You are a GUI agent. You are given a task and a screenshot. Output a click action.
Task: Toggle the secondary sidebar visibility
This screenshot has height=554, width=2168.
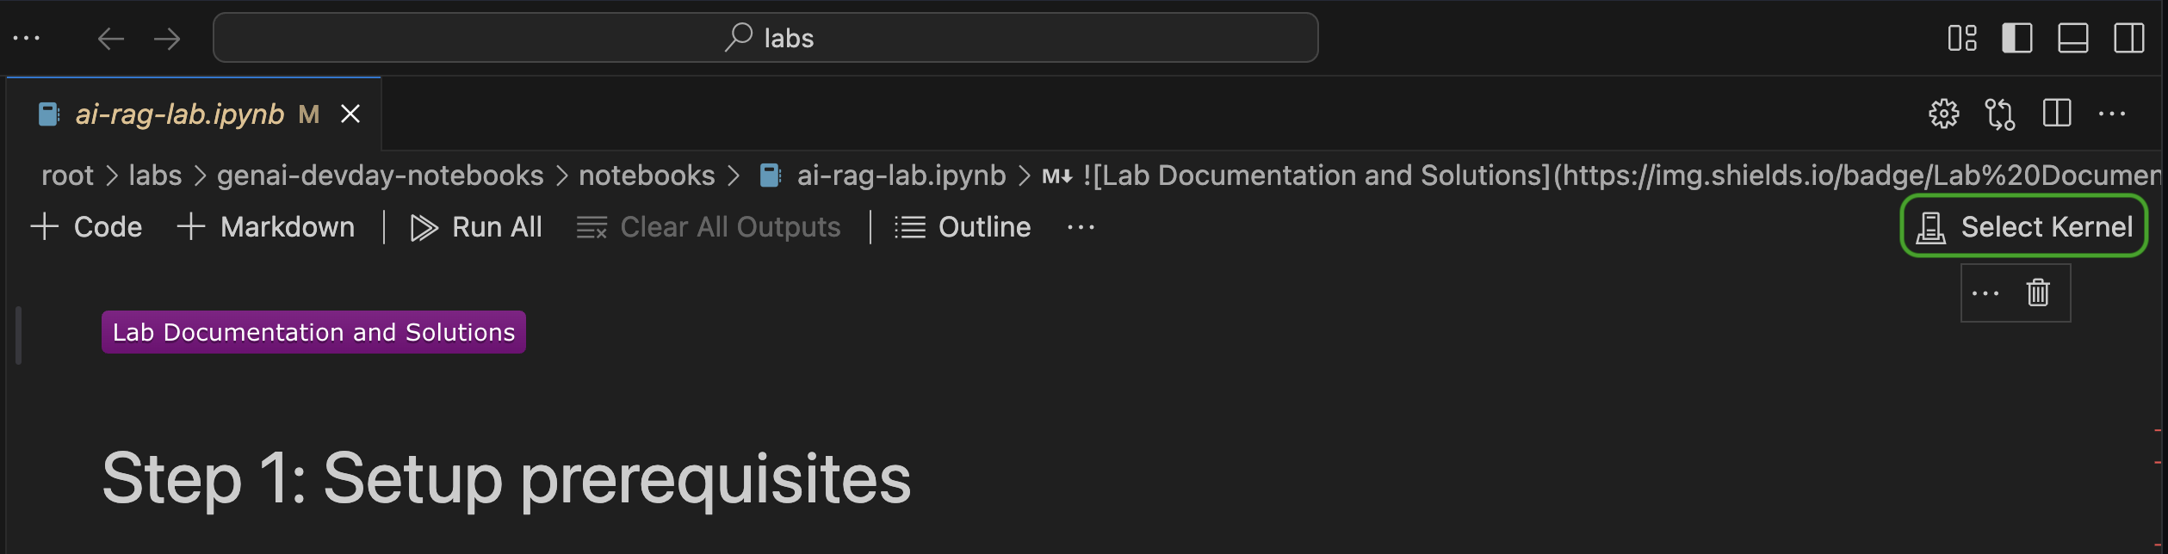(x=2129, y=38)
